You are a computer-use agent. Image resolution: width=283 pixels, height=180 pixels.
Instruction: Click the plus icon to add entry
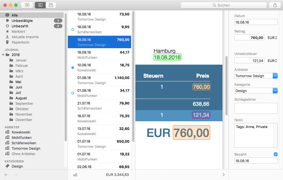point(6,175)
